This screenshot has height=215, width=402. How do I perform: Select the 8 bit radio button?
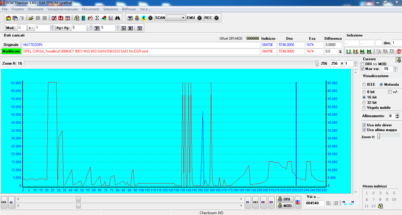coord(364,92)
